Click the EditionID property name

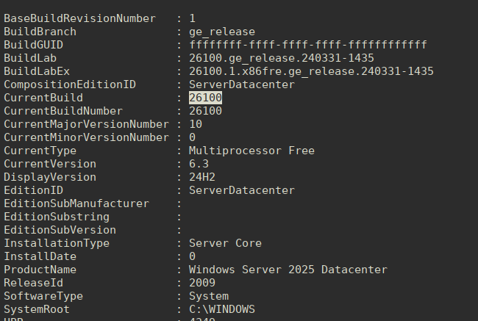(33, 190)
